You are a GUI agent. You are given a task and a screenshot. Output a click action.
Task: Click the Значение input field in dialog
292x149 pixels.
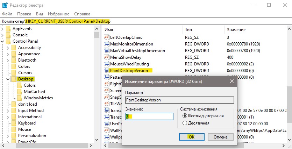point(149,116)
